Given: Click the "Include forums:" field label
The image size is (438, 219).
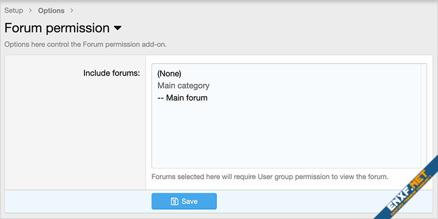Looking at the screenshot, I should coord(112,73).
